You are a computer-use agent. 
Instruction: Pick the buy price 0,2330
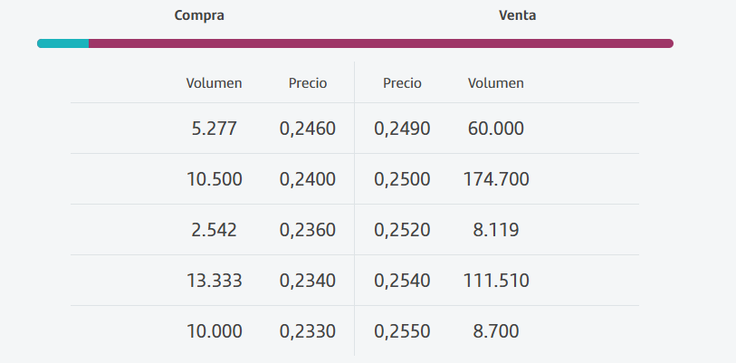[x=308, y=331]
